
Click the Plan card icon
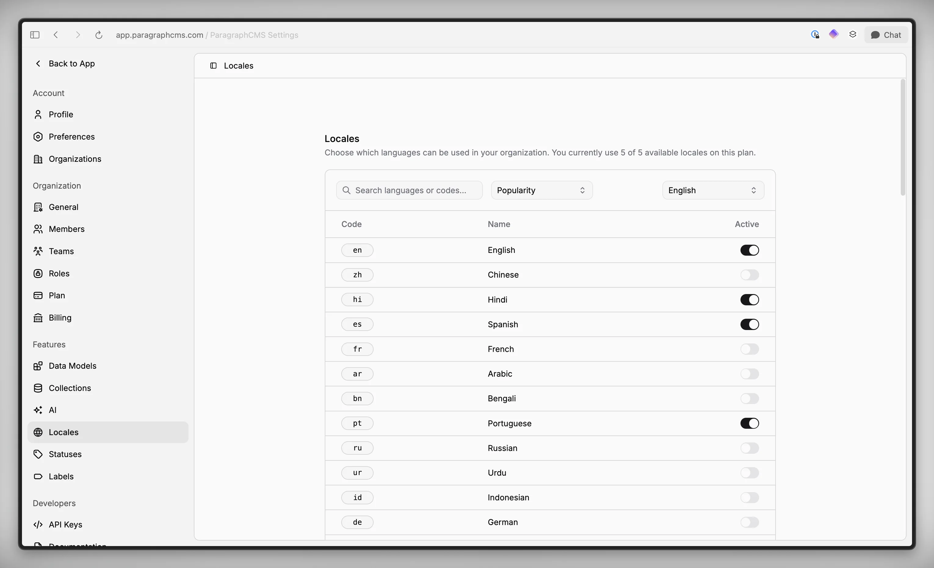tap(38, 296)
